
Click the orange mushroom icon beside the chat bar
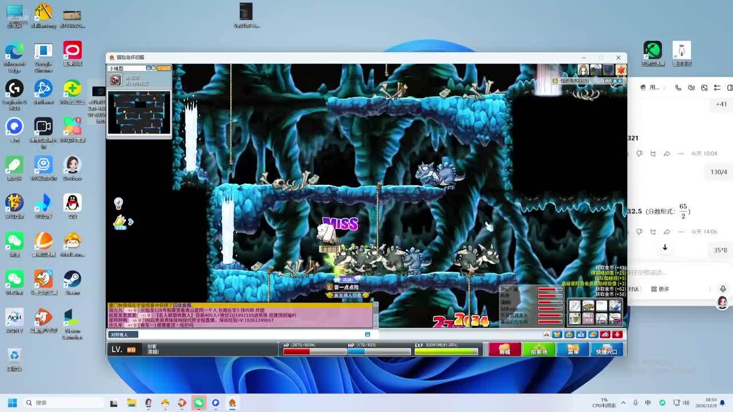click(547, 334)
